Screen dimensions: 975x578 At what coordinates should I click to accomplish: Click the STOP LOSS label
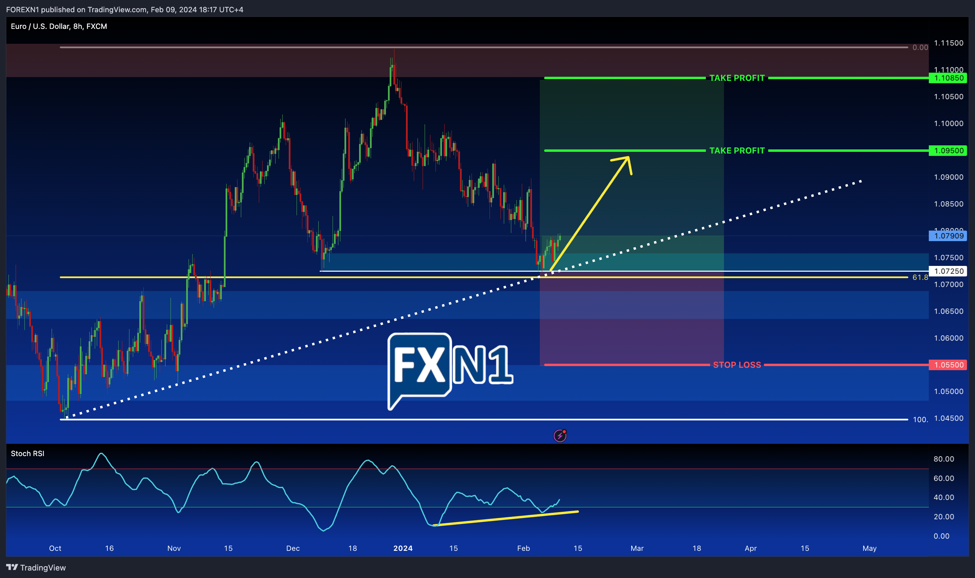click(x=737, y=364)
